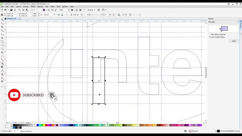The image size is (242, 136).
Task: Pick the white swatch in the color palette
Action: pos(36,125)
